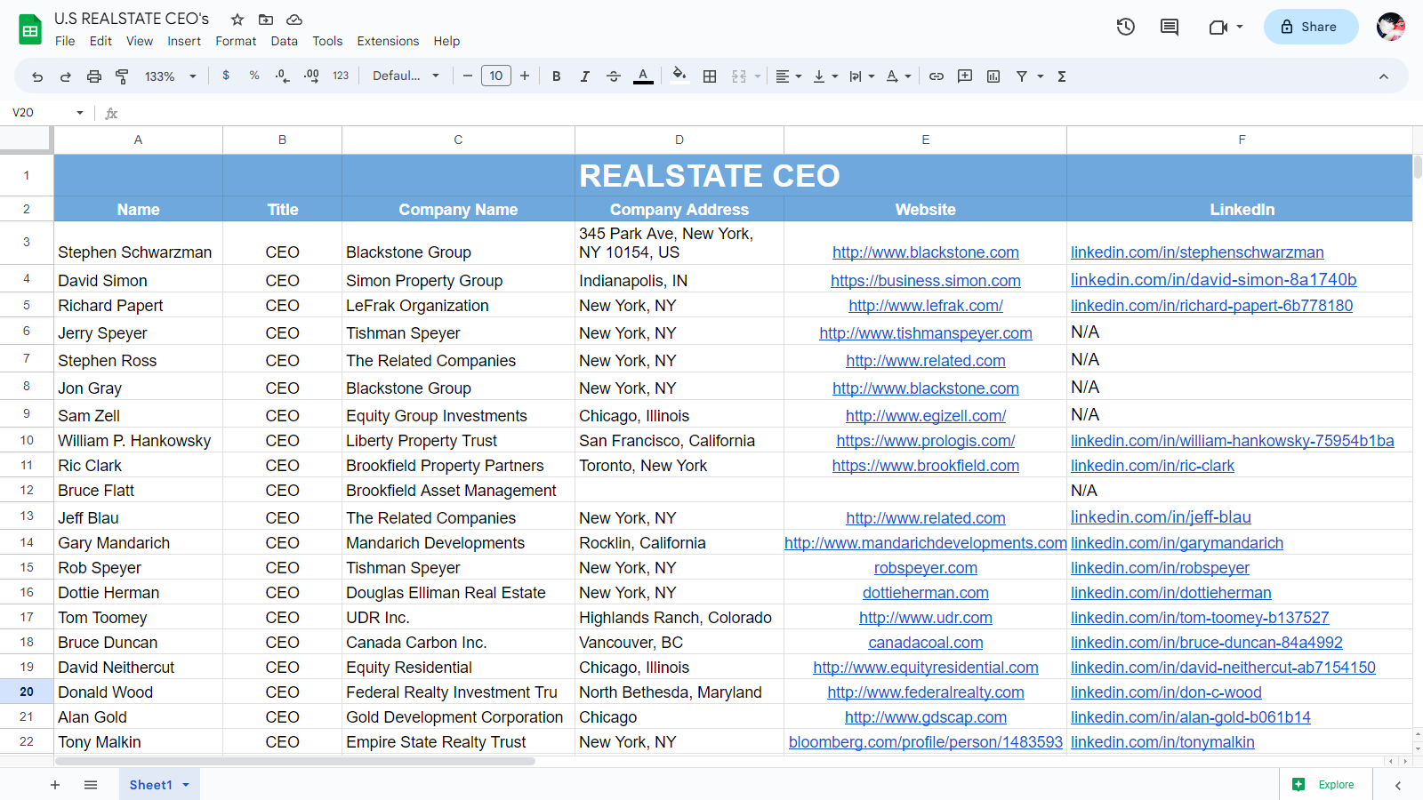Format as currency with the dollar icon
Viewport: 1423px width, 800px height.
click(x=226, y=76)
